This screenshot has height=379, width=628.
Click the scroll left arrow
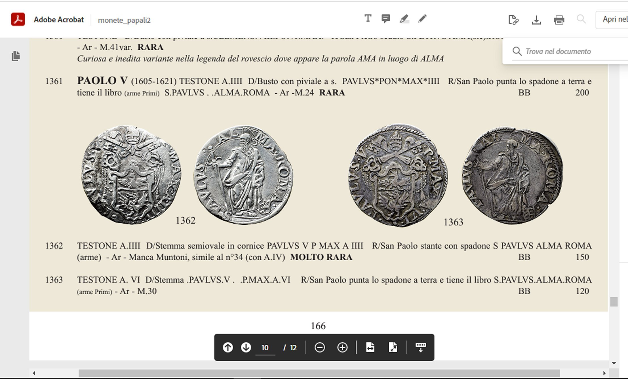[34, 373]
